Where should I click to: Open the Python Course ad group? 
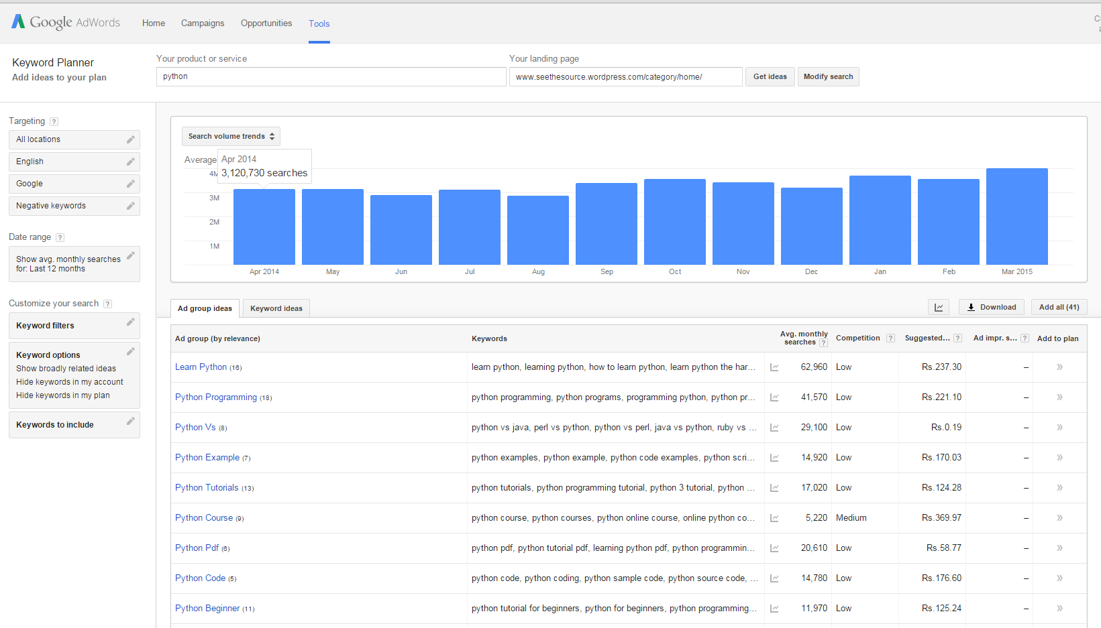(204, 517)
